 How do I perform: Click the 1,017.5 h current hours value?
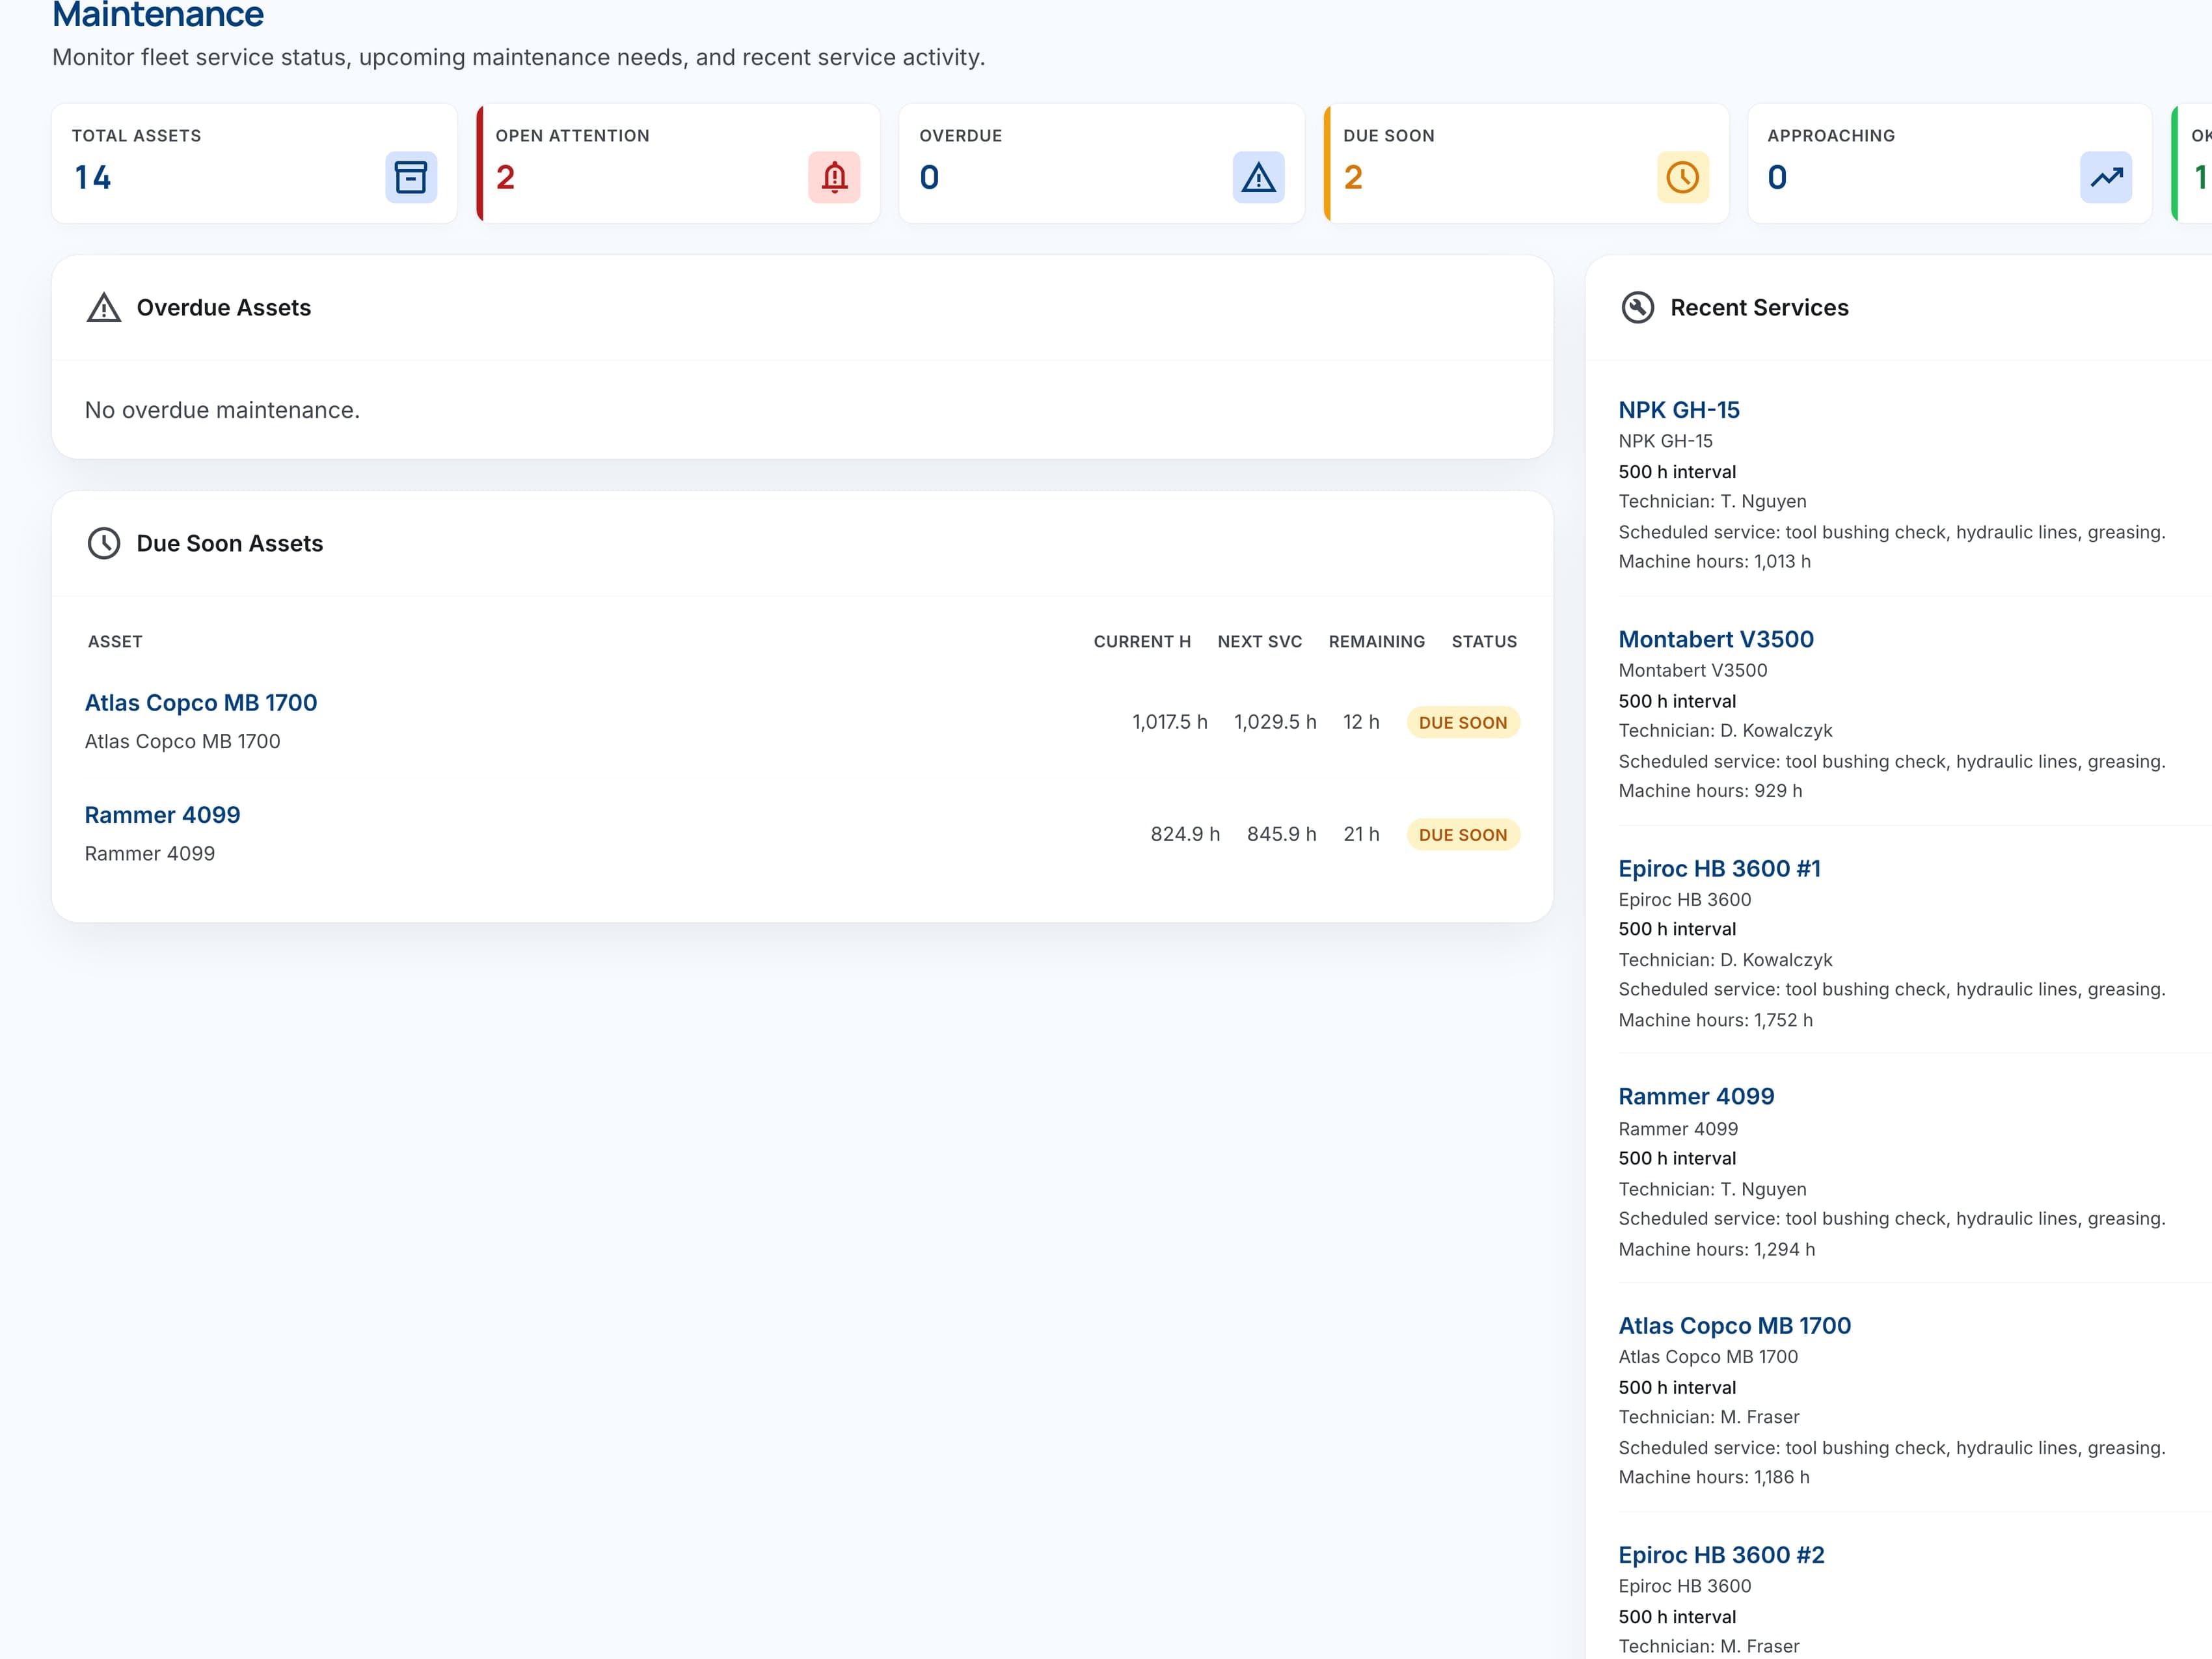(1170, 722)
